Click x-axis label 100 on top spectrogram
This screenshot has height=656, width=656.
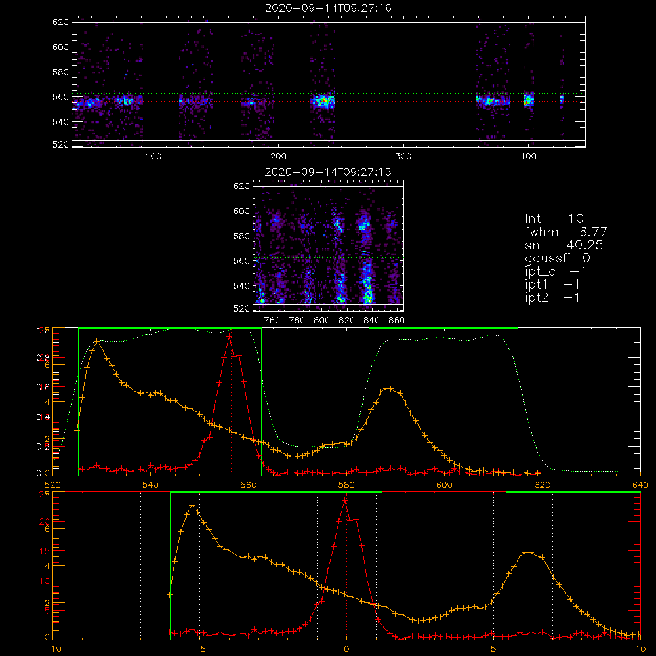[154, 157]
